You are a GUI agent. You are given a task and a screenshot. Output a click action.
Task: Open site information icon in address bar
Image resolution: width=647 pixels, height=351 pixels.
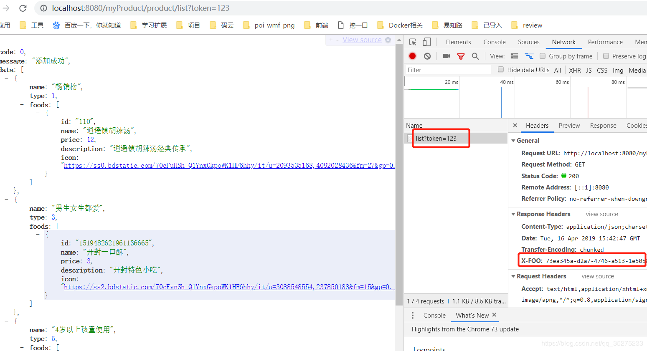(43, 8)
